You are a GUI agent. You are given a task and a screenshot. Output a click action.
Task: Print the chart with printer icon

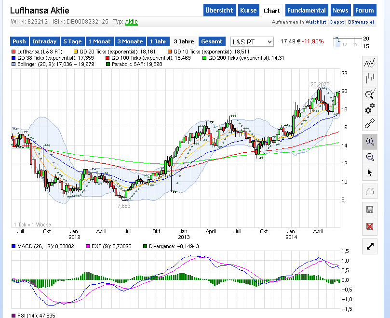click(x=370, y=192)
